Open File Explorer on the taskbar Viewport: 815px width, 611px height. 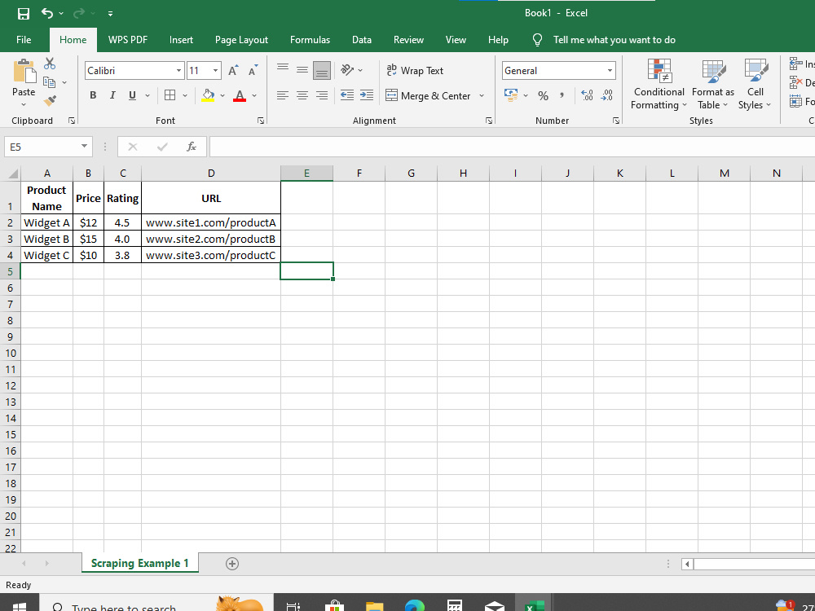click(374, 606)
